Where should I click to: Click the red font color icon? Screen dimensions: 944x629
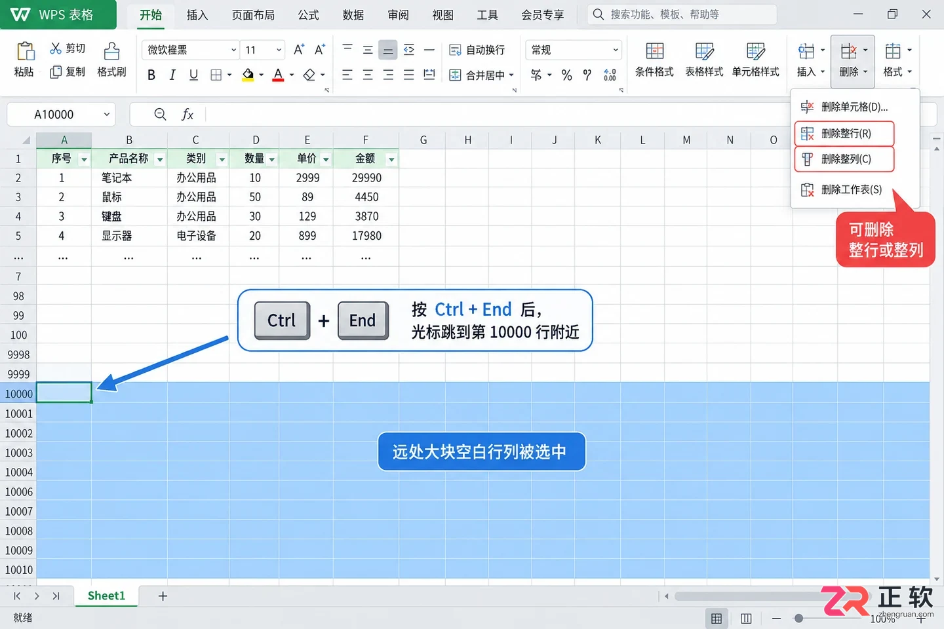tap(278, 75)
